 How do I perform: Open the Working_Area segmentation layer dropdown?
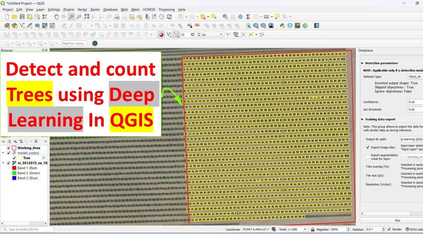(x=412, y=157)
